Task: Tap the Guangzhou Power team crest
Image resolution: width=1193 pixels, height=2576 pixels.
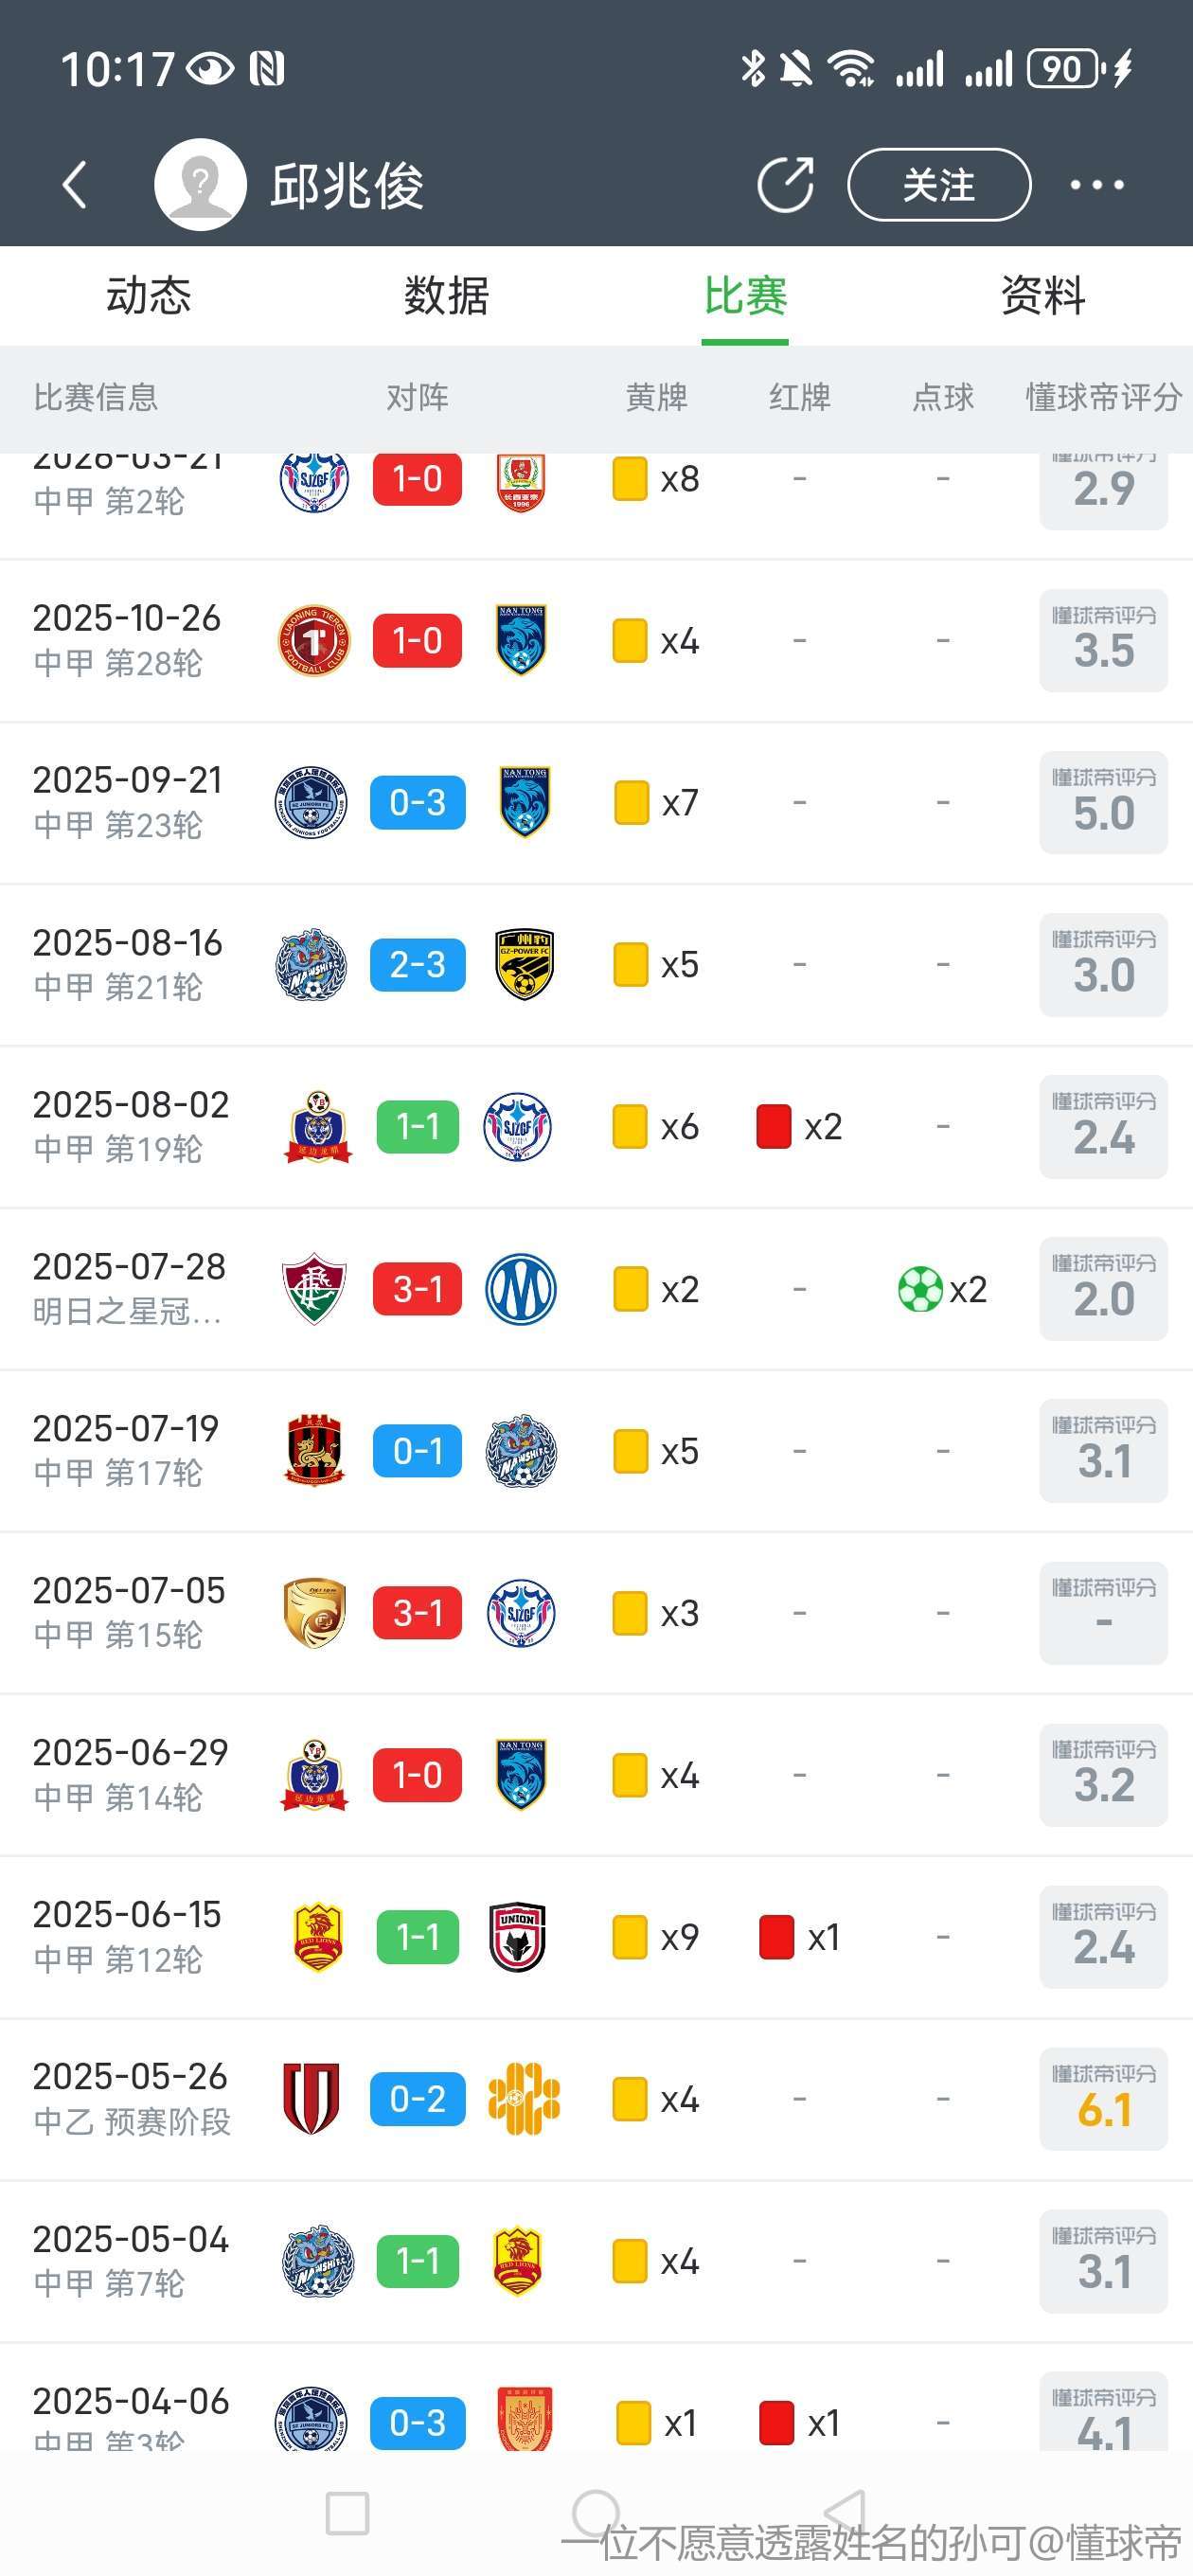Action: pos(524,965)
